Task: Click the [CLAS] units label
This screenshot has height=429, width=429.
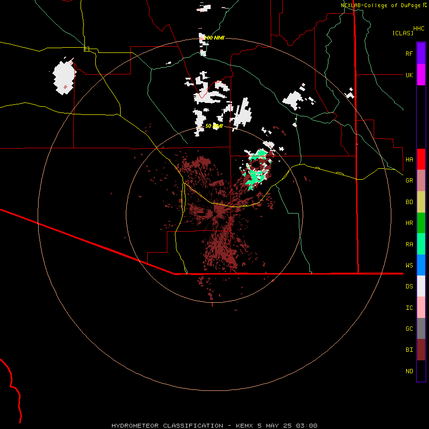Action: [403, 33]
